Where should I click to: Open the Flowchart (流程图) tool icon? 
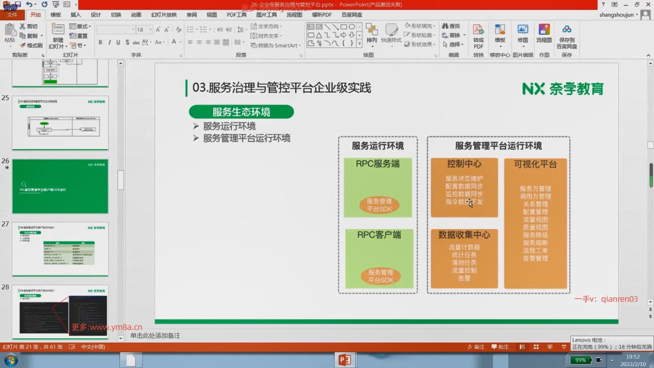click(x=544, y=30)
